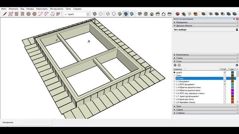Set camera to Left view
The width and height of the screenshot is (239, 134).
pyautogui.click(x=170, y=14)
